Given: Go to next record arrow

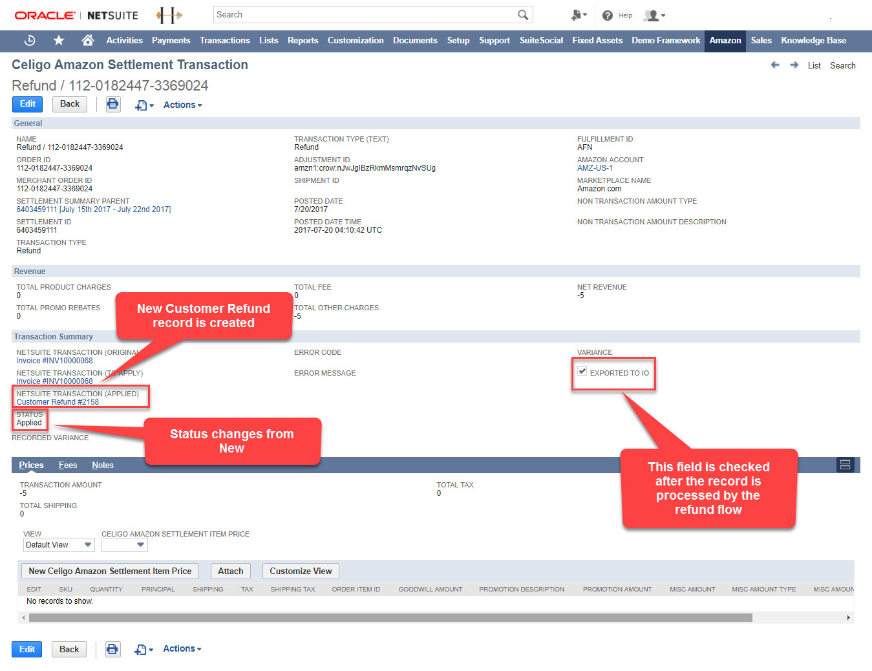Looking at the screenshot, I should (x=794, y=65).
